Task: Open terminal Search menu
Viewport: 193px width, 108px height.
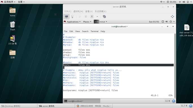Action: click(x=85, y=31)
